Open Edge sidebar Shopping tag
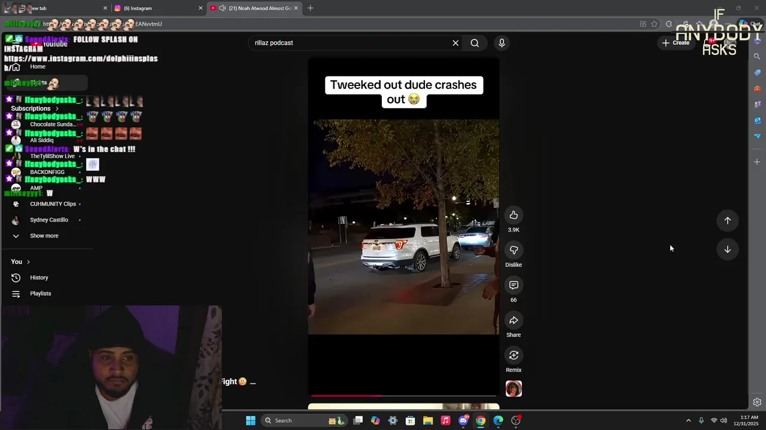Screen dimensions: 766x430 pos(757,73)
